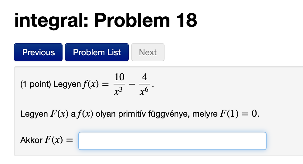Click the "F(x) =" label beside the input
303x164 pixels.
click(x=60, y=141)
